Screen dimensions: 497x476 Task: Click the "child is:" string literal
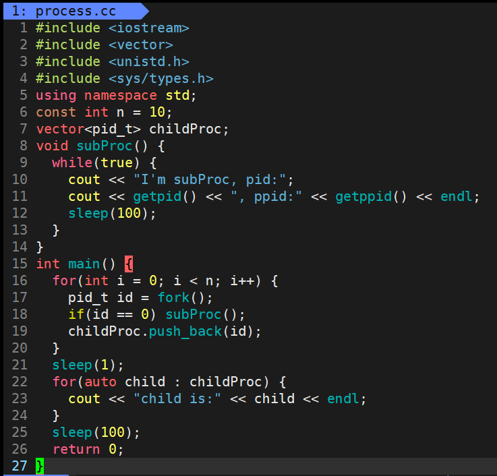point(177,398)
